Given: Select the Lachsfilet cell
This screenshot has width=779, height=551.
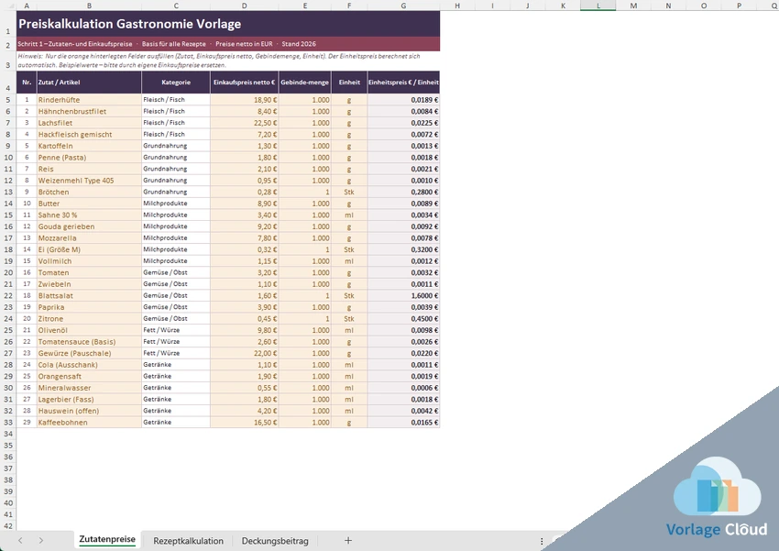Looking at the screenshot, I should [89, 123].
